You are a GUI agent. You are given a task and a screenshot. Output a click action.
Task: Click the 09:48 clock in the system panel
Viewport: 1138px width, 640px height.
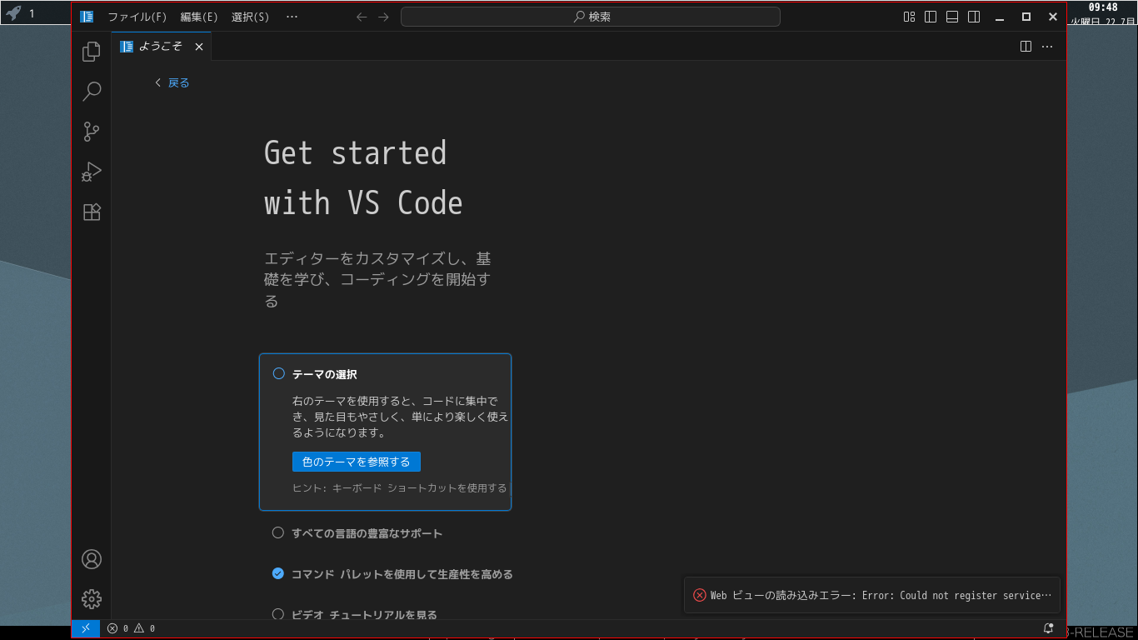pos(1103,7)
